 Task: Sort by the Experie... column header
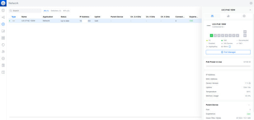click(194, 17)
